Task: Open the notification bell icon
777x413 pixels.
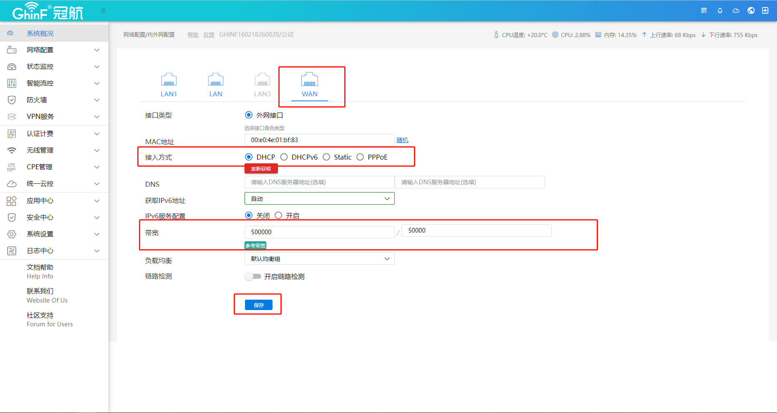Action: [x=720, y=10]
